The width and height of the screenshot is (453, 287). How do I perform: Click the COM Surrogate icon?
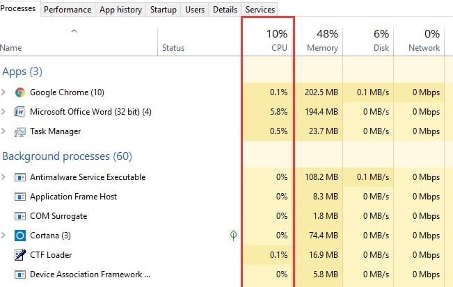[x=20, y=216]
